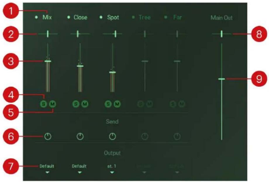Click the Spot channel volume fader handle
269x182 pixels.
tap(113, 72)
